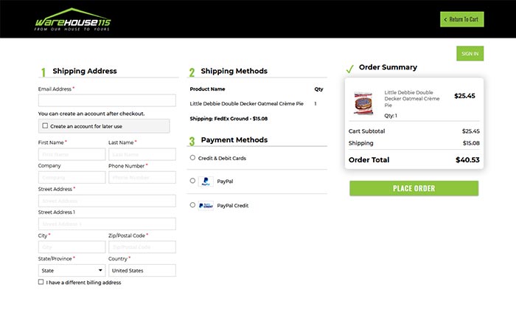Select the PayPal Credit radio button
The width and height of the screenshot is (516, 321).
pos(192,205)
